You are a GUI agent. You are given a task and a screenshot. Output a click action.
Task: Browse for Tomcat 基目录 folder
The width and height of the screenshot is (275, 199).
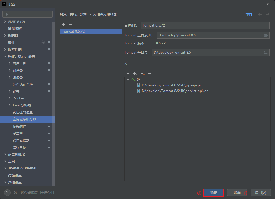click(266, 53)
